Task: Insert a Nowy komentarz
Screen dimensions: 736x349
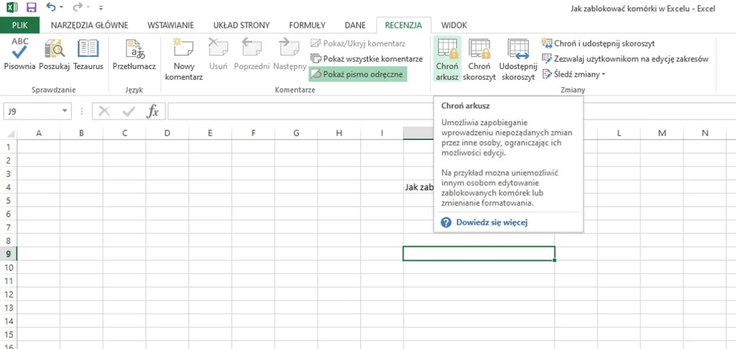Action: click(x=184, y=59)
